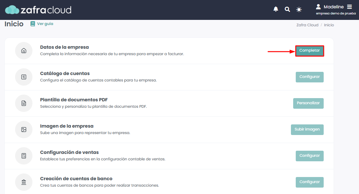This screenshot has height=194, width=359.
Task: Click the picture icon for Imagen de la empresa
Action: 24,130
